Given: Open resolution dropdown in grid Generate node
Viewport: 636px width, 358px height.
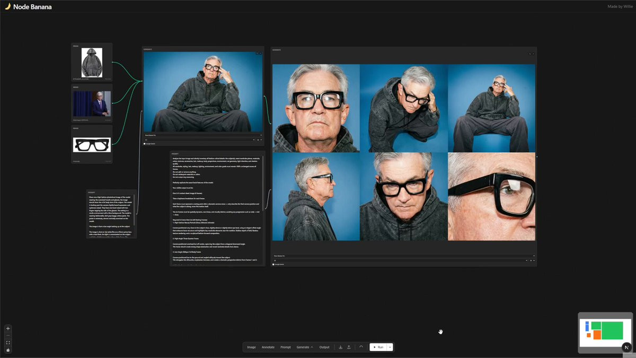Looking at the screenshot, I should (x=532, y=260).
